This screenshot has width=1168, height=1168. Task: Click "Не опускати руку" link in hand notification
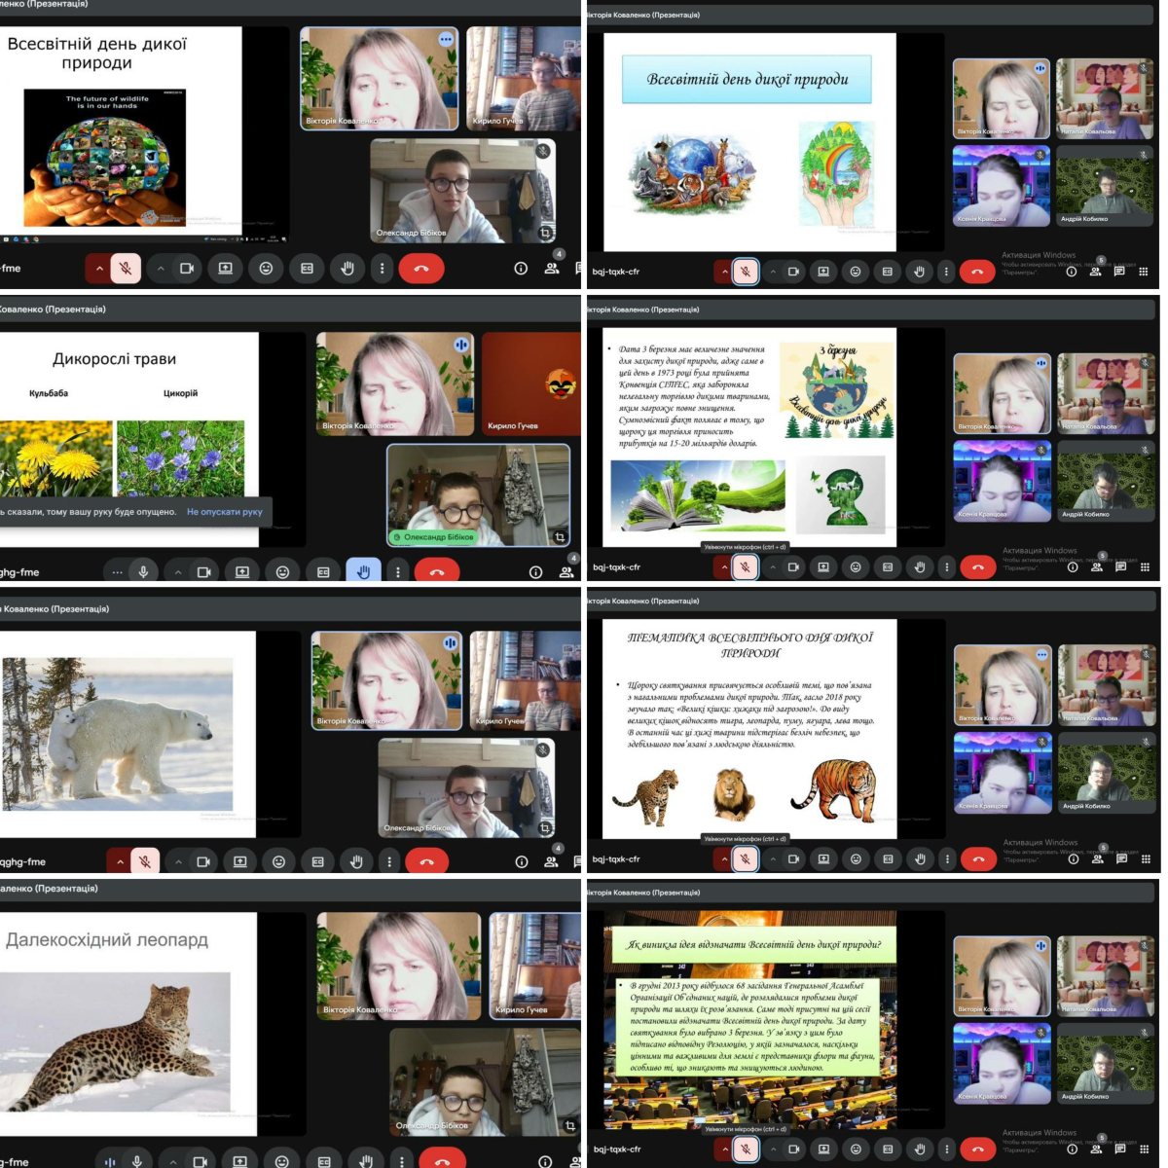coord(225,511)
